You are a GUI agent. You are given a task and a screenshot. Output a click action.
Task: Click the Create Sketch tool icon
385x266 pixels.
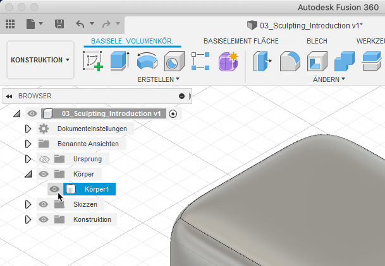point(93,61)
